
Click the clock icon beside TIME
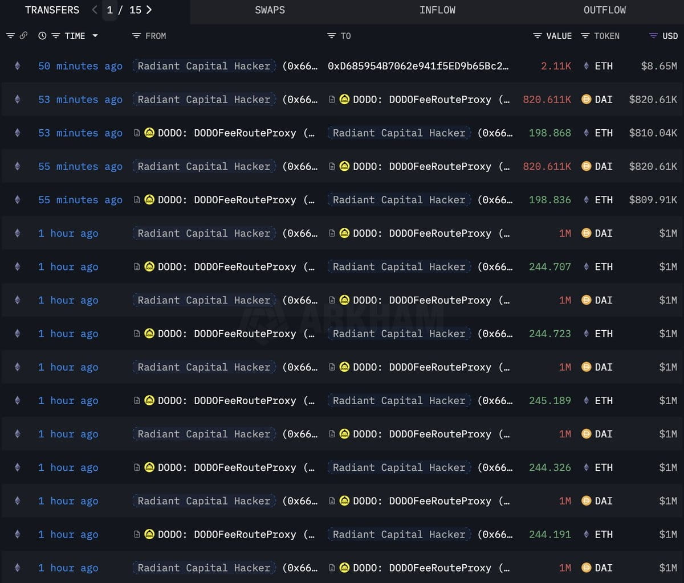[42, 36]
